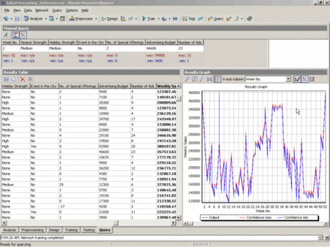This screenshot has width=330, height=247.
Task: Start network training with Train button
Action: [x=148, y=19]
